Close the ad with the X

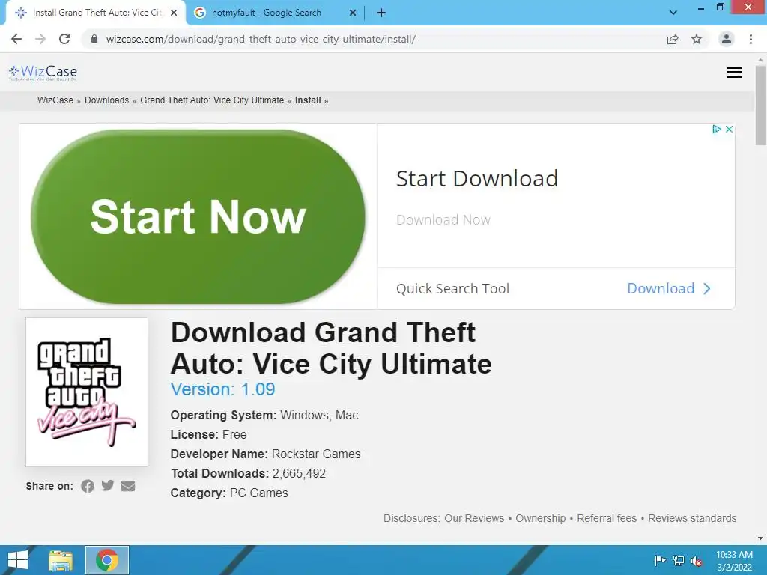tap(729, 129)
